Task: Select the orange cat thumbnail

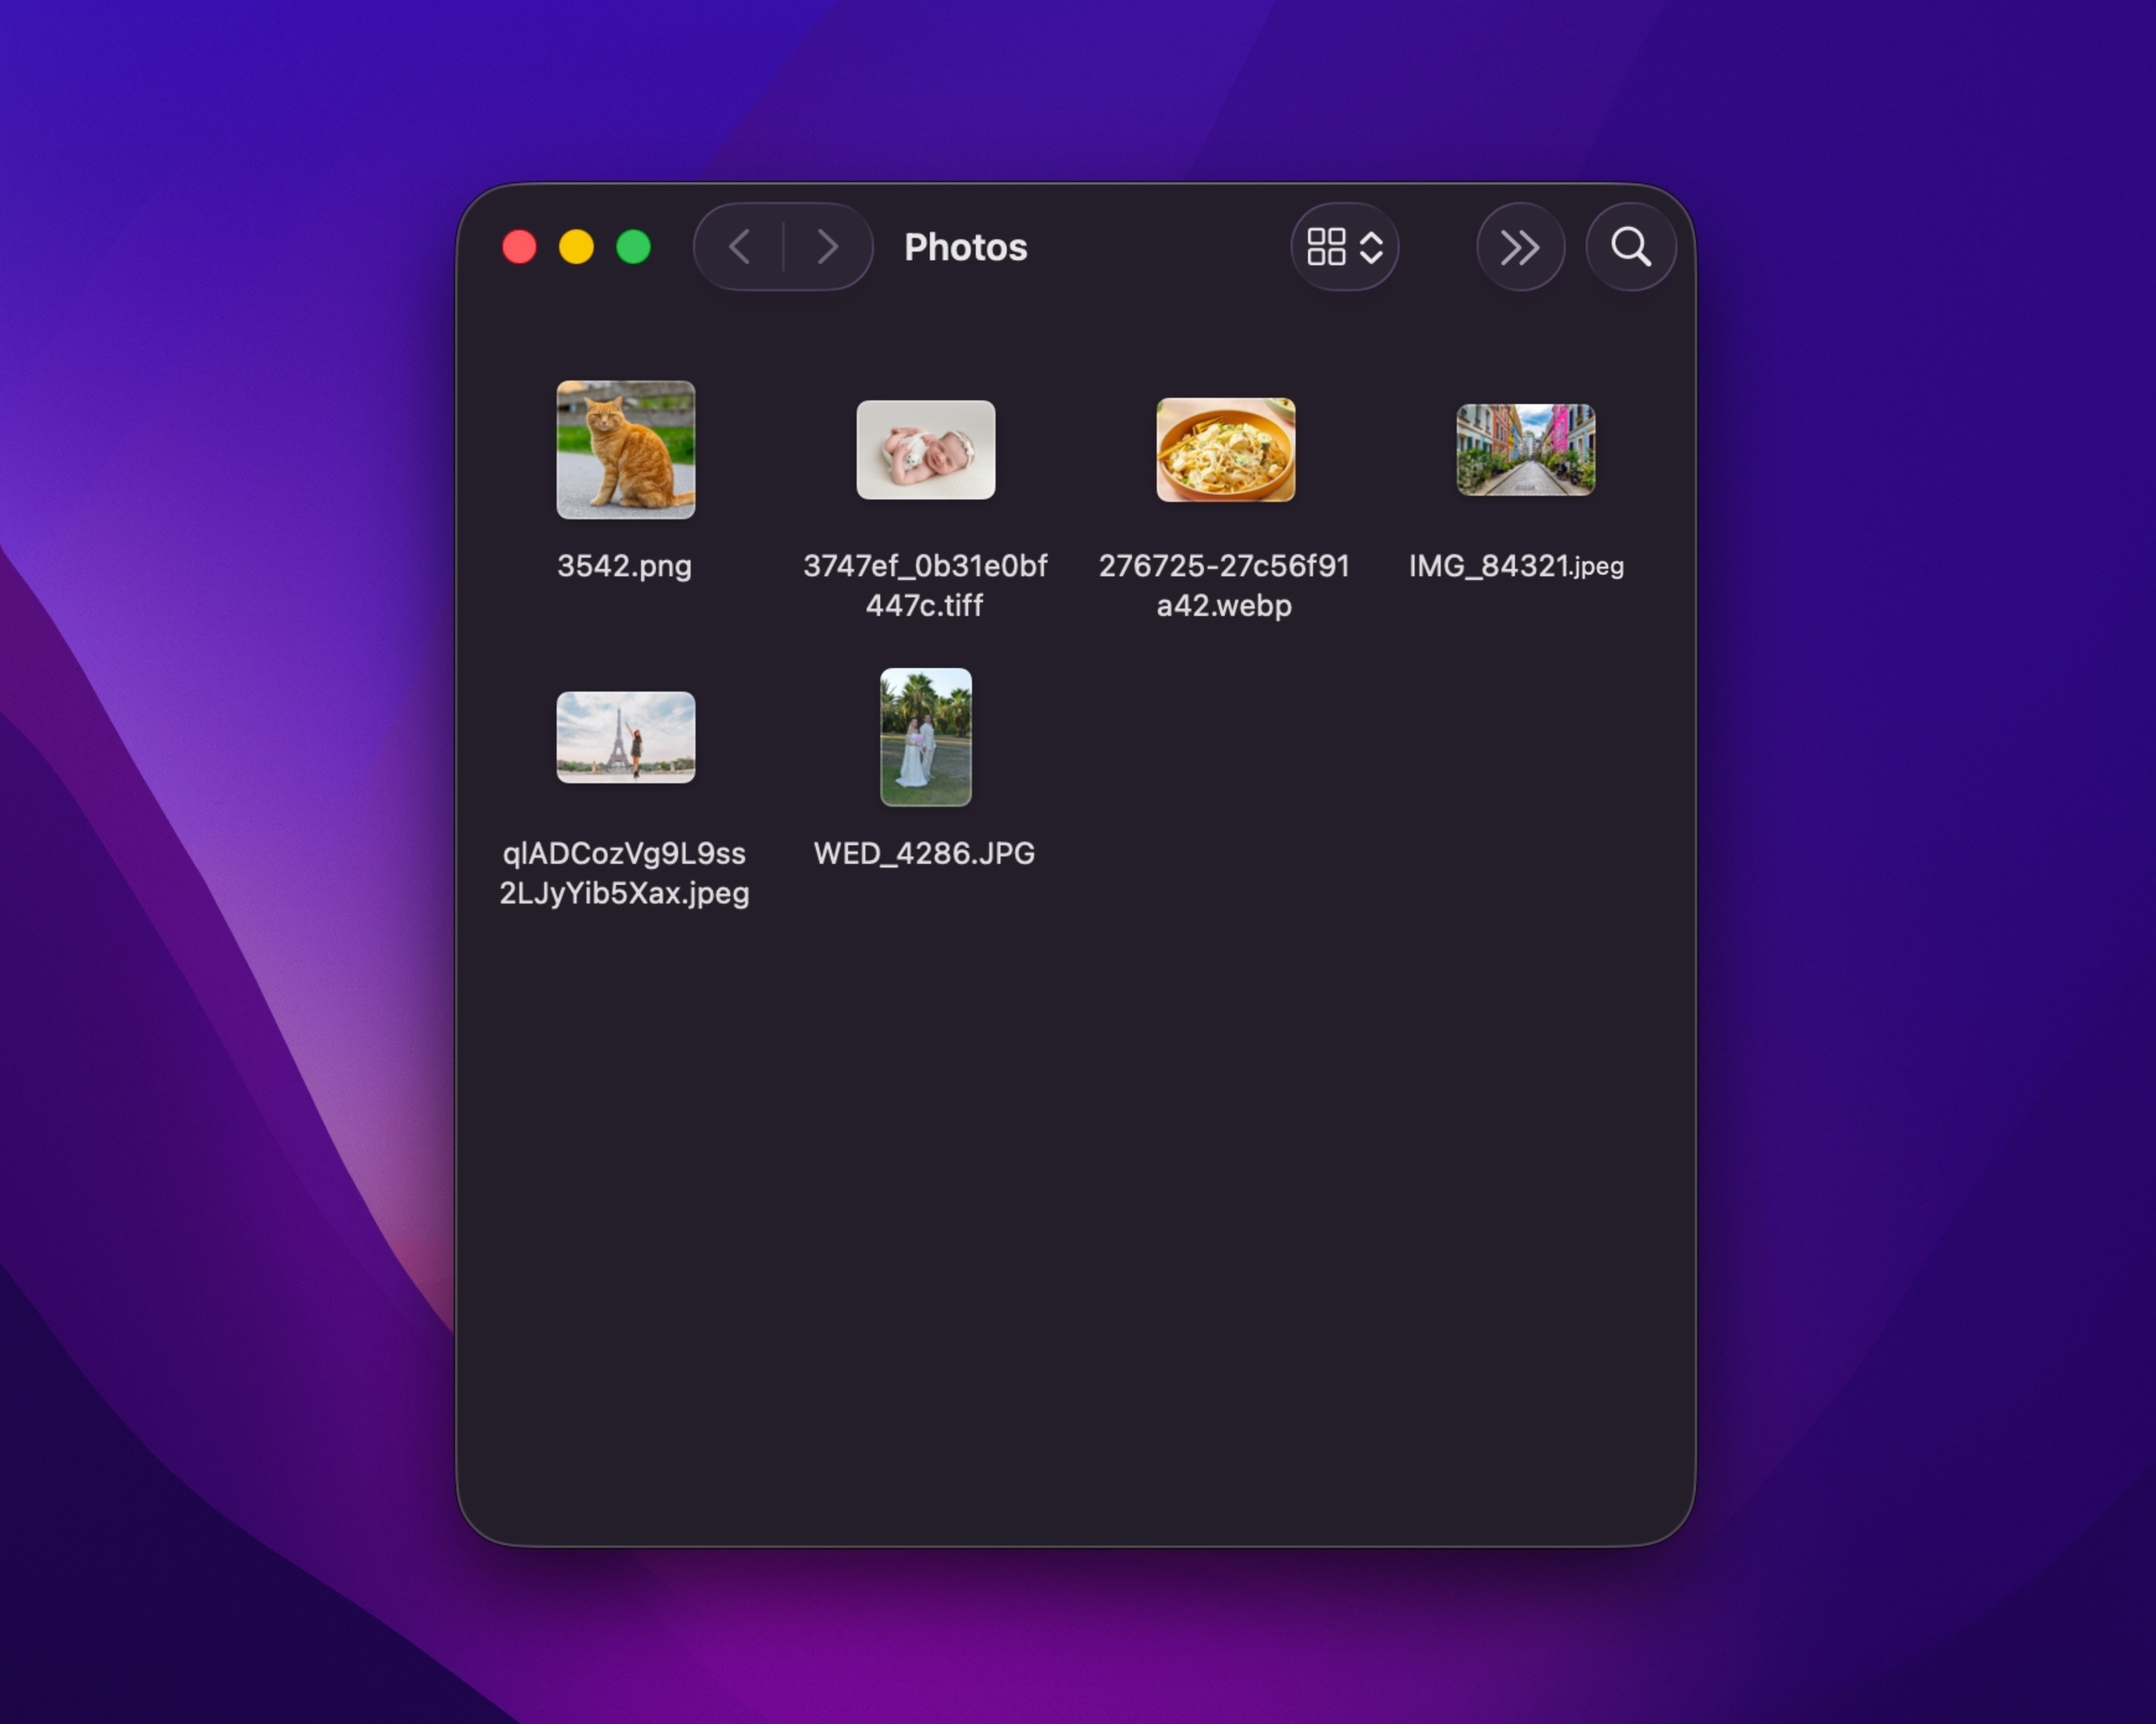Action: click(x=625, y=450)
